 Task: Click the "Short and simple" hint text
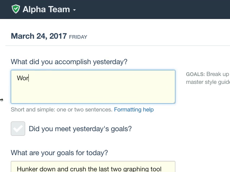61,110
